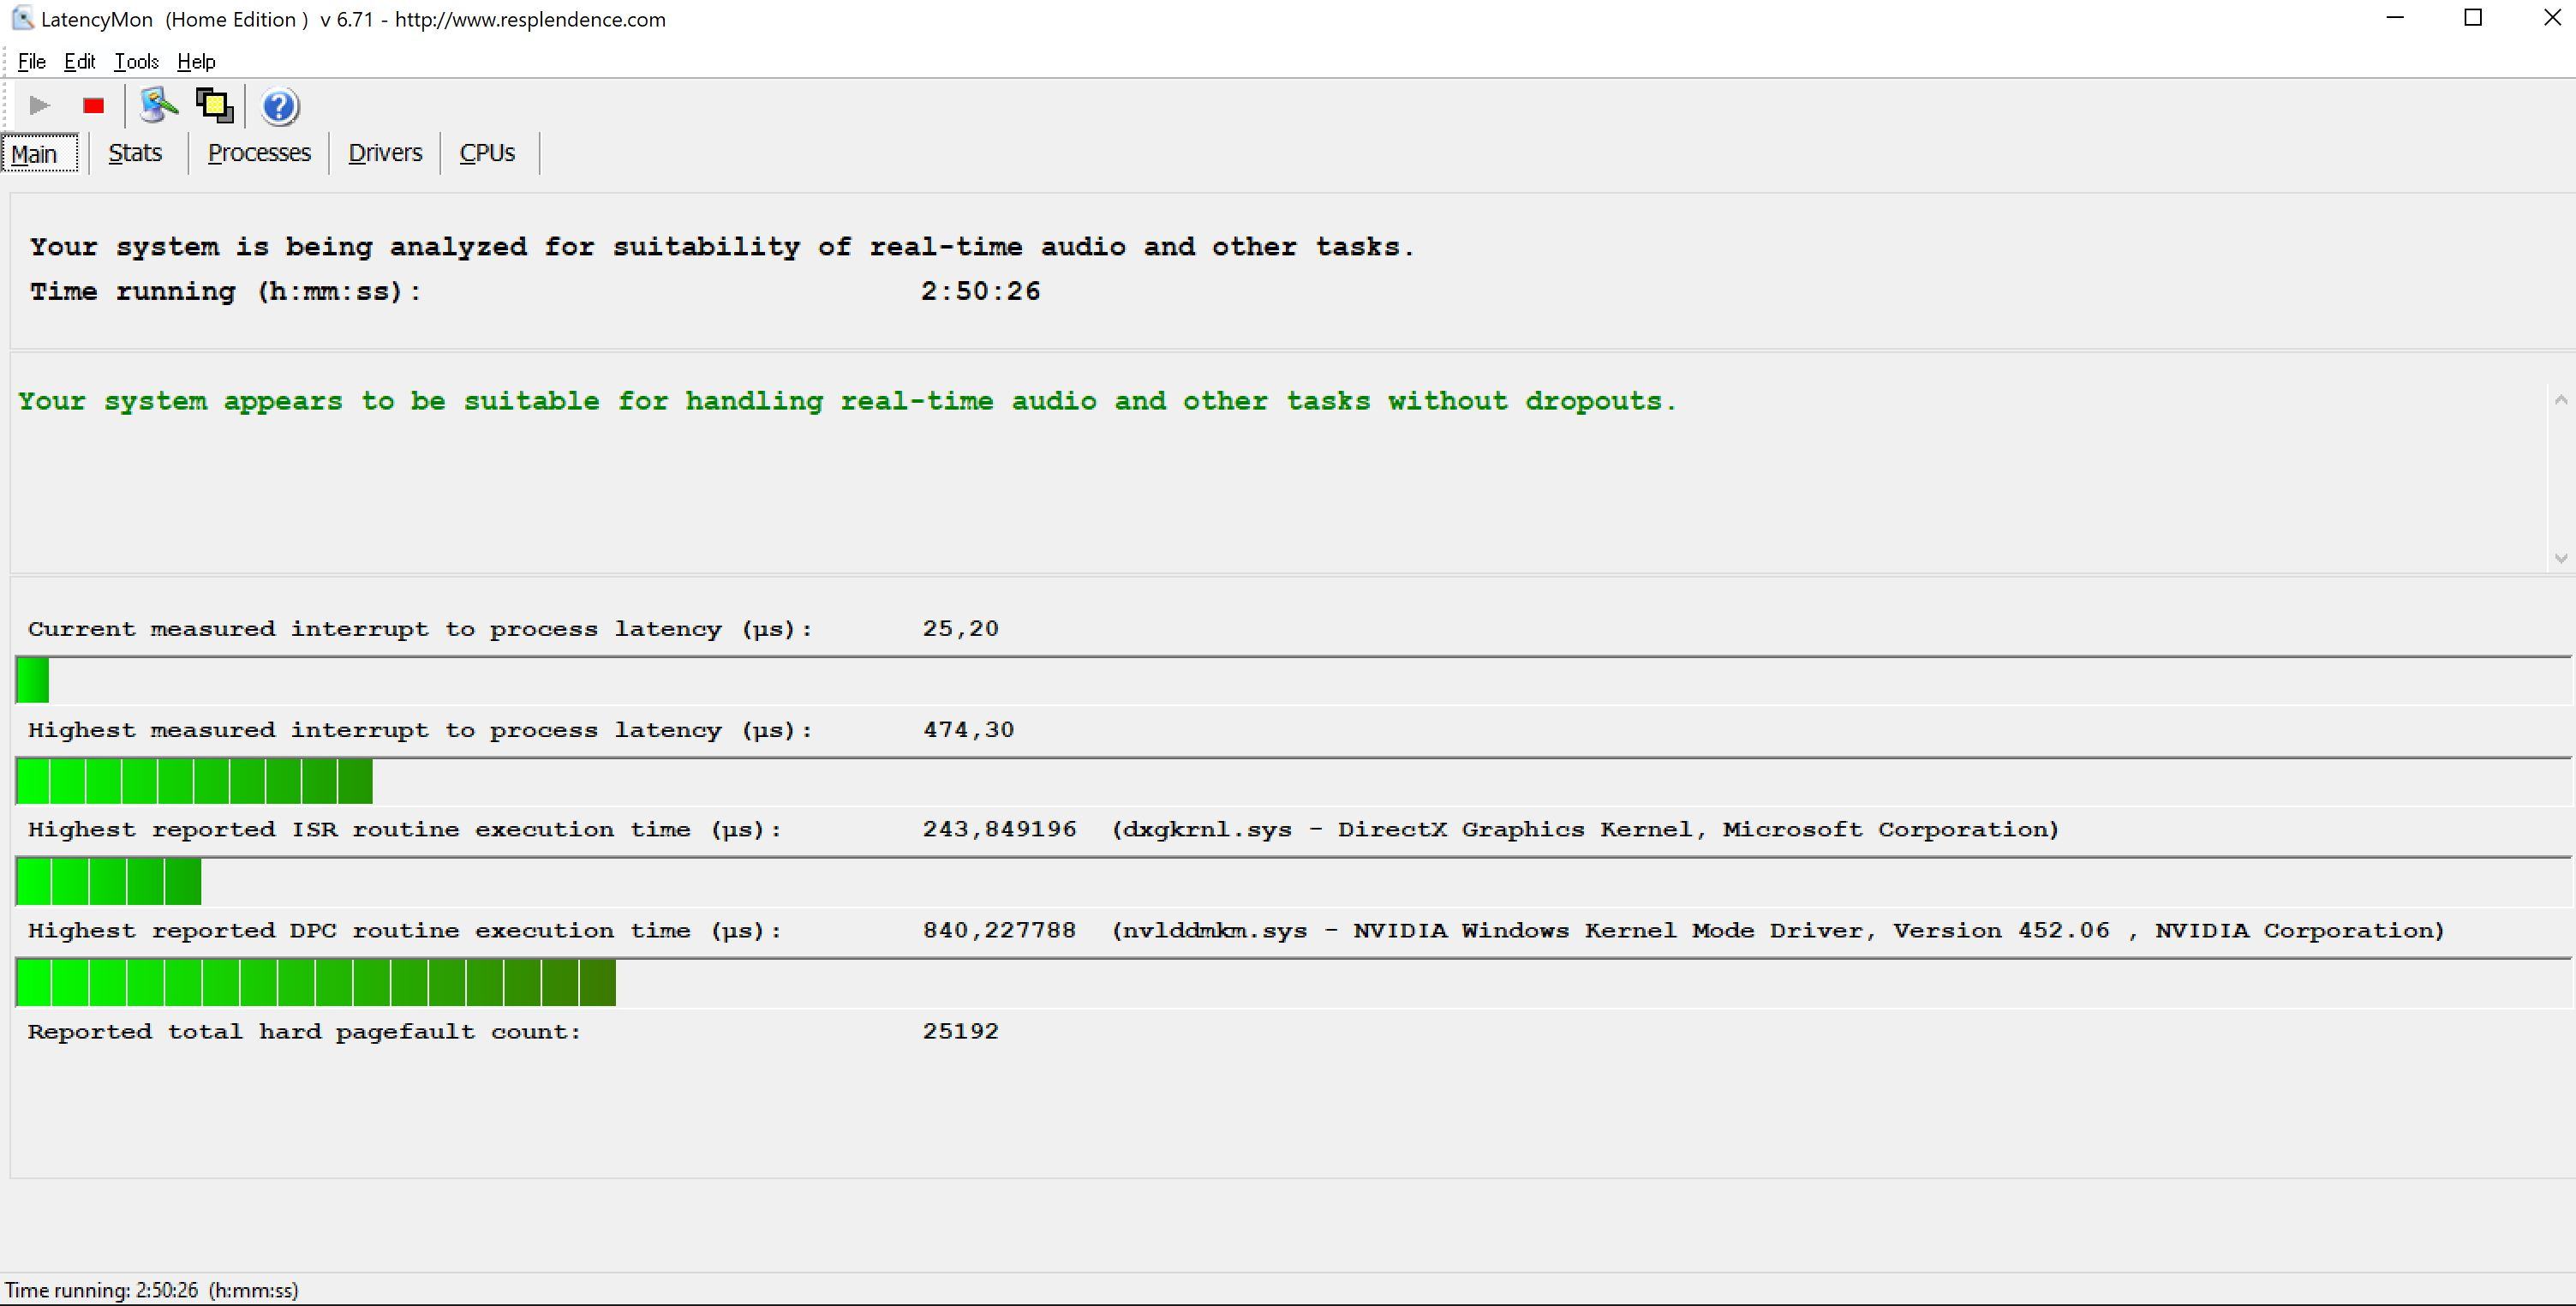
Task: Click the pagefault count value 25192
Action: click(x=960, y=1032)
